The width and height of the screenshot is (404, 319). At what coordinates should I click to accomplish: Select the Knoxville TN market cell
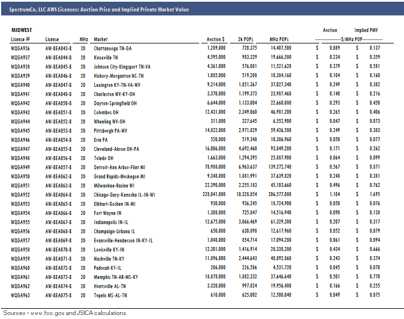[106, 57]
